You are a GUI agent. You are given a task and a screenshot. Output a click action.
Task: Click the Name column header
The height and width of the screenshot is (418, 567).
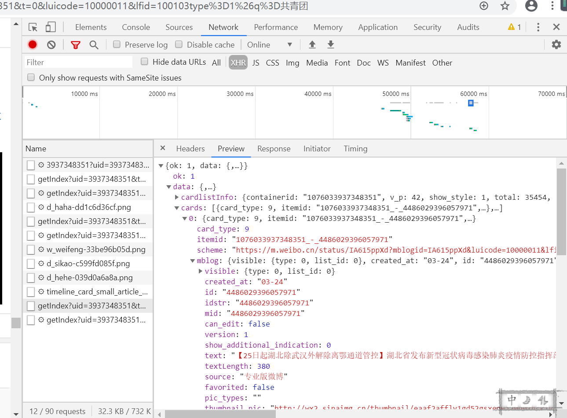(x=88, y=149)
